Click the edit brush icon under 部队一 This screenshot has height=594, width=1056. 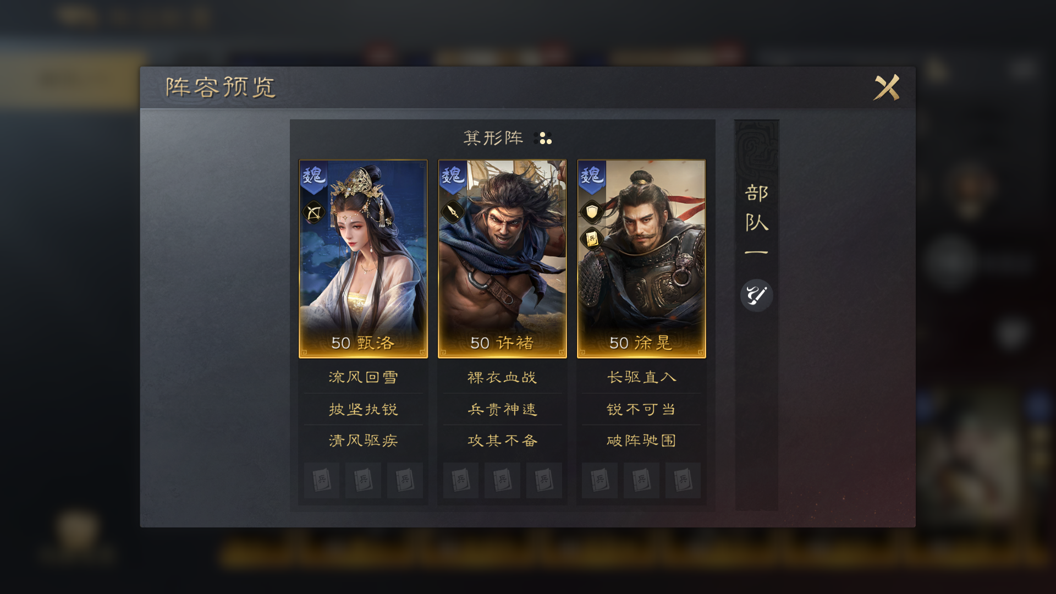(756, 295)
